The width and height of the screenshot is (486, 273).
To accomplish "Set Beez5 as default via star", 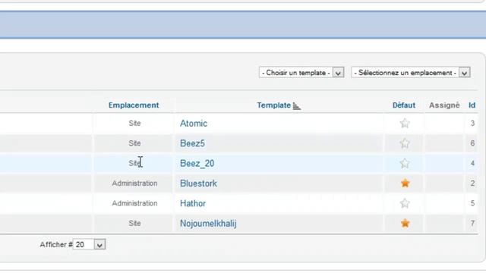I will pyautogui.click(x=405, y=143).
